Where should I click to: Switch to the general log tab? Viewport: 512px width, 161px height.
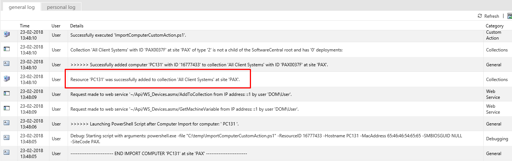[x=22, y=7]
